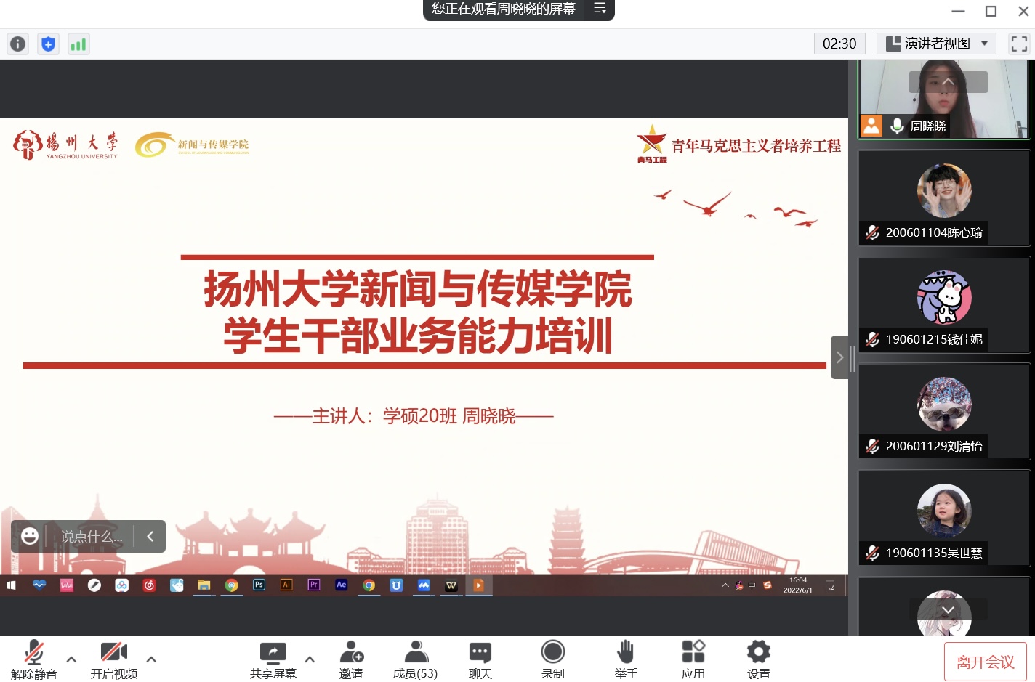
Task: Start recording the meeting
Action: coord(553,659)
